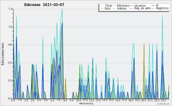Screen dimensions: 172x106
Task: Click the 'IP' legend label
Action: point(157,5)
